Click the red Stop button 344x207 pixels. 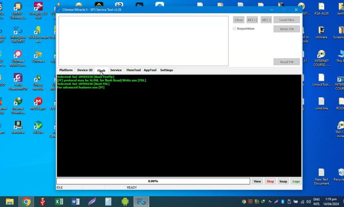[x=270, y=181]
